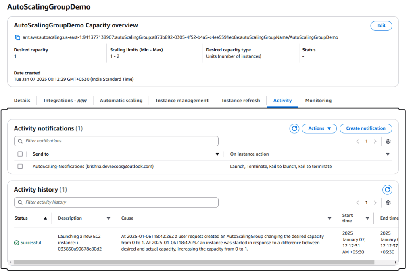Viewport: 413px width, 276px height.
Task: Copy the Auto Scaling group ARN
Action: (17, 37)
